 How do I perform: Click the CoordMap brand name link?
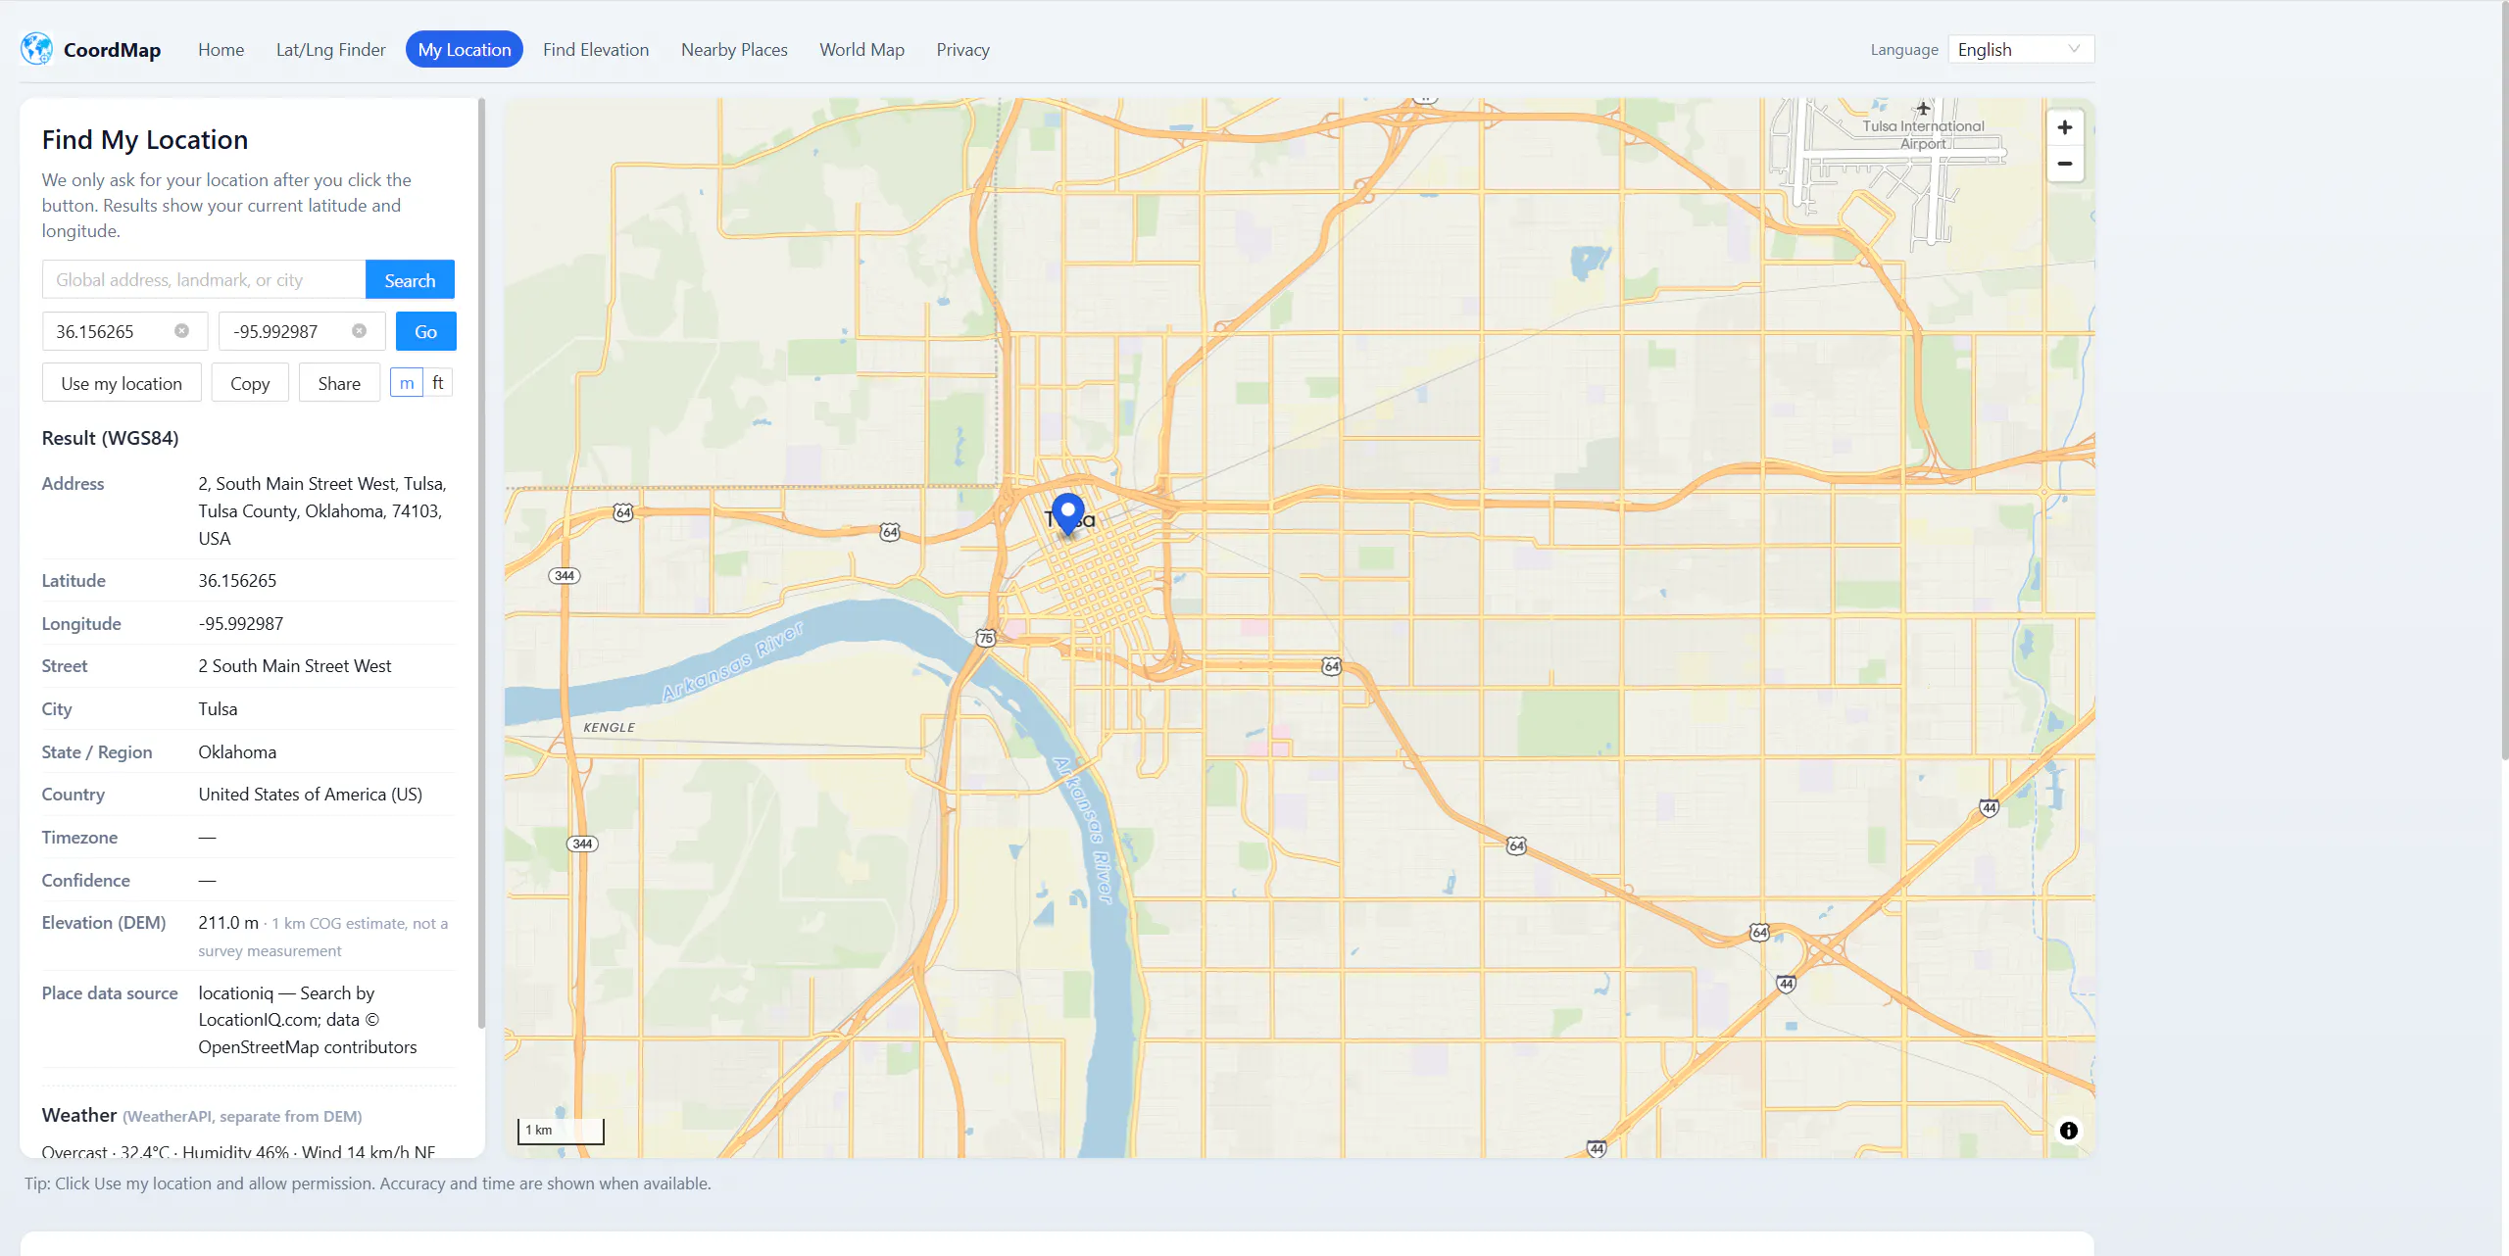[112, 50]
